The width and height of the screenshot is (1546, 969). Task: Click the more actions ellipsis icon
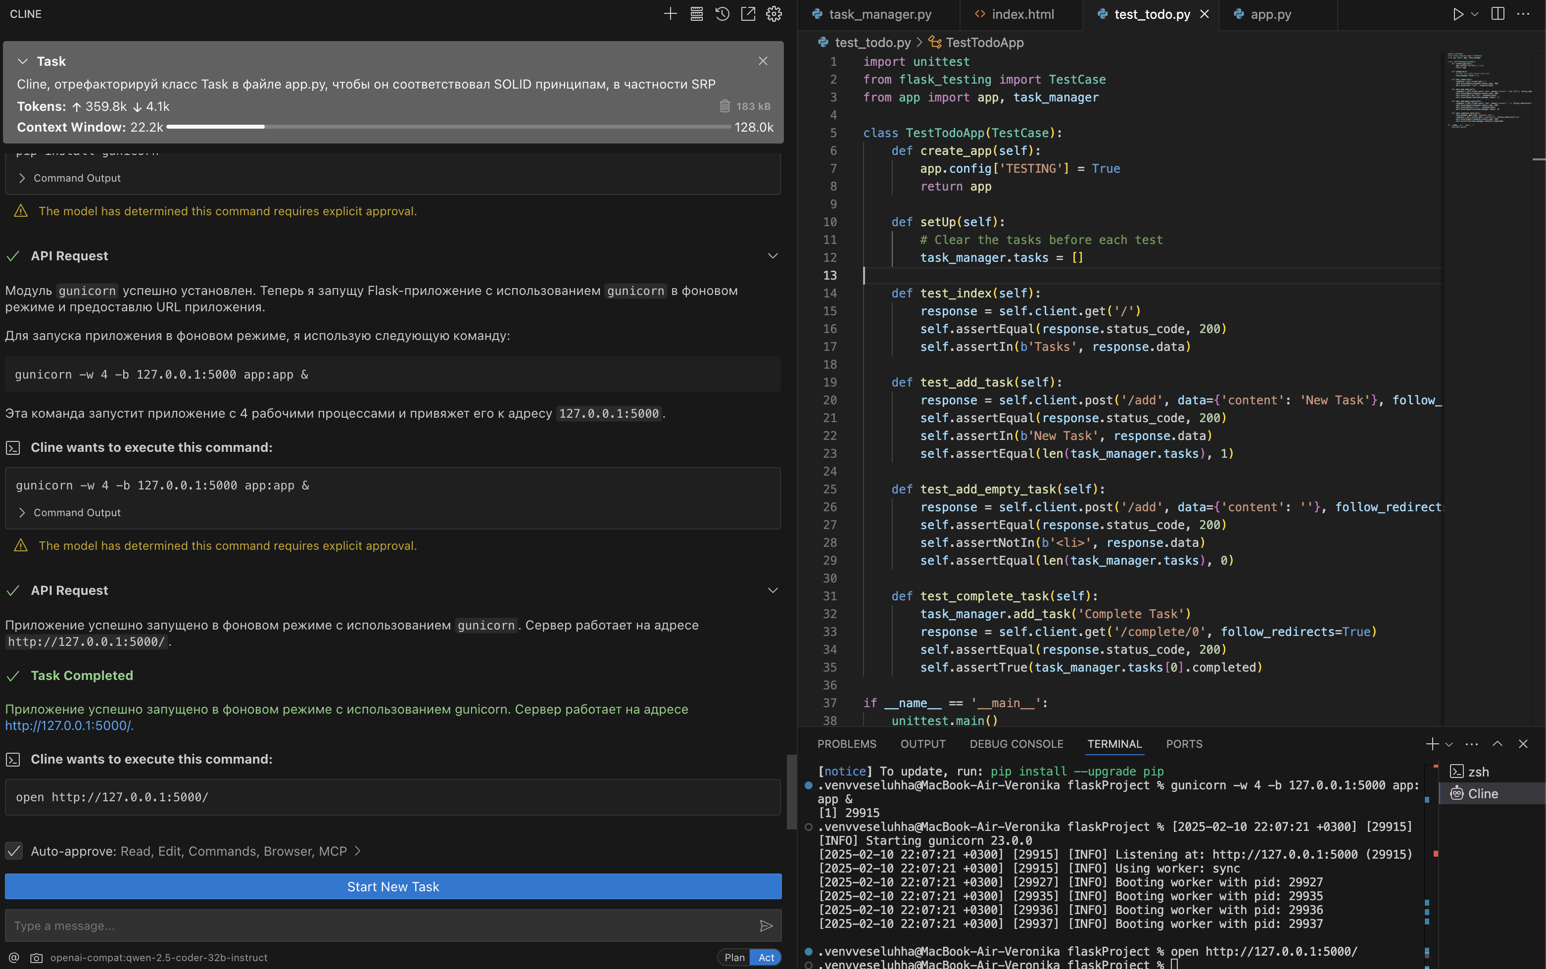tap(1524, 13)
